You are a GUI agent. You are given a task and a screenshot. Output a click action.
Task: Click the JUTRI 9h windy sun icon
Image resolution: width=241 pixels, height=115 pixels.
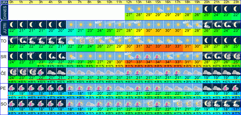pos(100,25)
